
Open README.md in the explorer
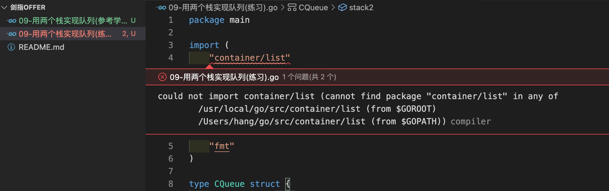41,47
